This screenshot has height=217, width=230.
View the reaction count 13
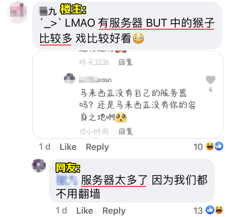tap(198, 211)
